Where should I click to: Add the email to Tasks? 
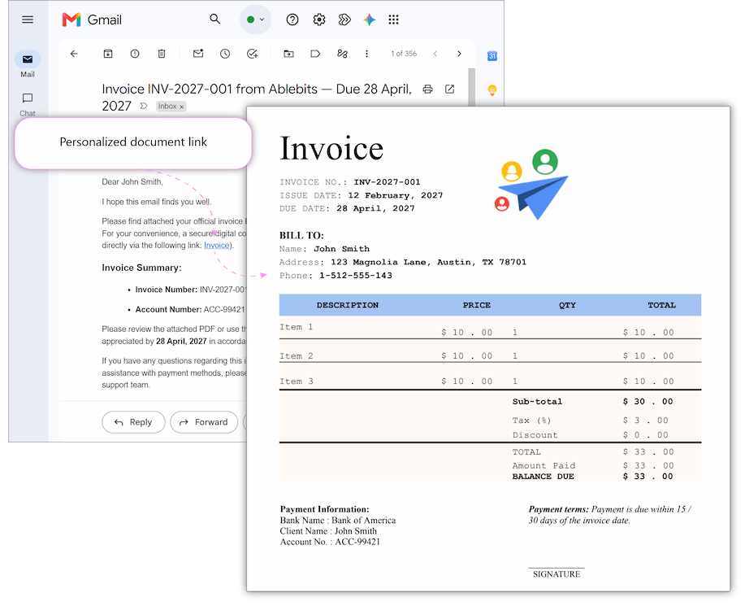coord(253,54)
